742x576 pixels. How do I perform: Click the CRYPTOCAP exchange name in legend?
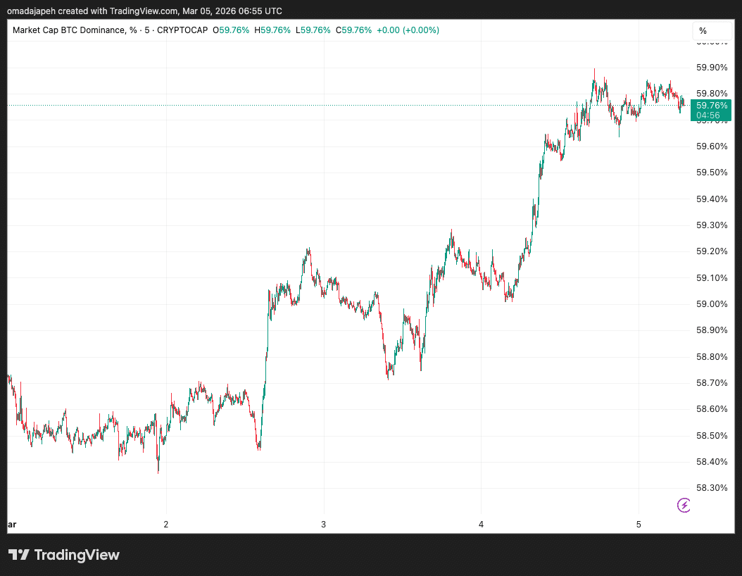(x=184, y=30)
